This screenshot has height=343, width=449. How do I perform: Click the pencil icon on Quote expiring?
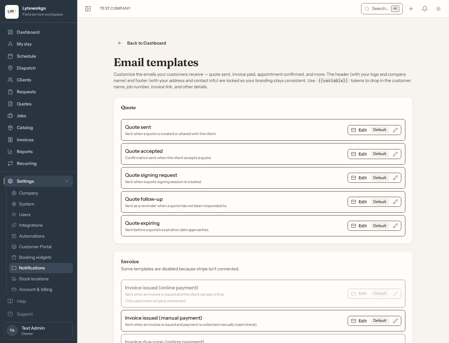(395, 226)
